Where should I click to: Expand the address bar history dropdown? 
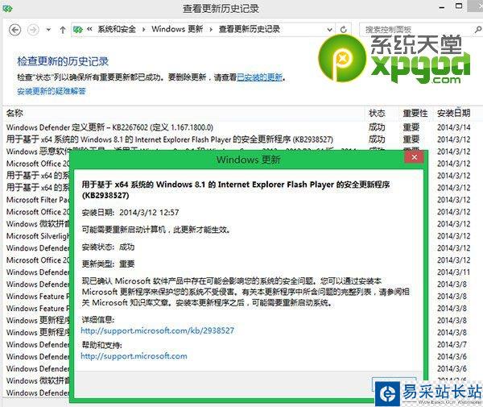click(329, 30)
